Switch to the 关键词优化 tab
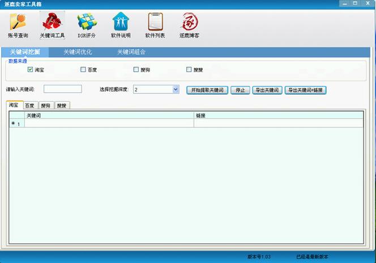 tap(78, 52)
